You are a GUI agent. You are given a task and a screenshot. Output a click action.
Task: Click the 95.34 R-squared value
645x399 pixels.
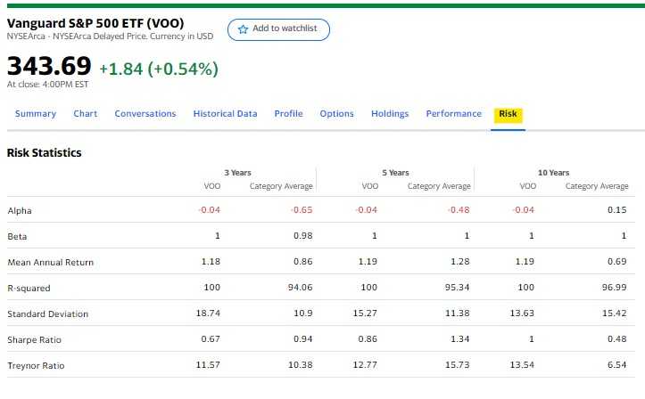tap(458, 288)
